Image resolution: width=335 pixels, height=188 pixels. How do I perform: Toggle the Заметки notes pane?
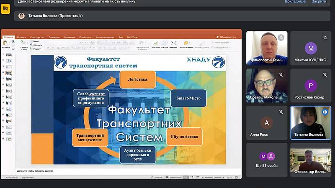156,177
